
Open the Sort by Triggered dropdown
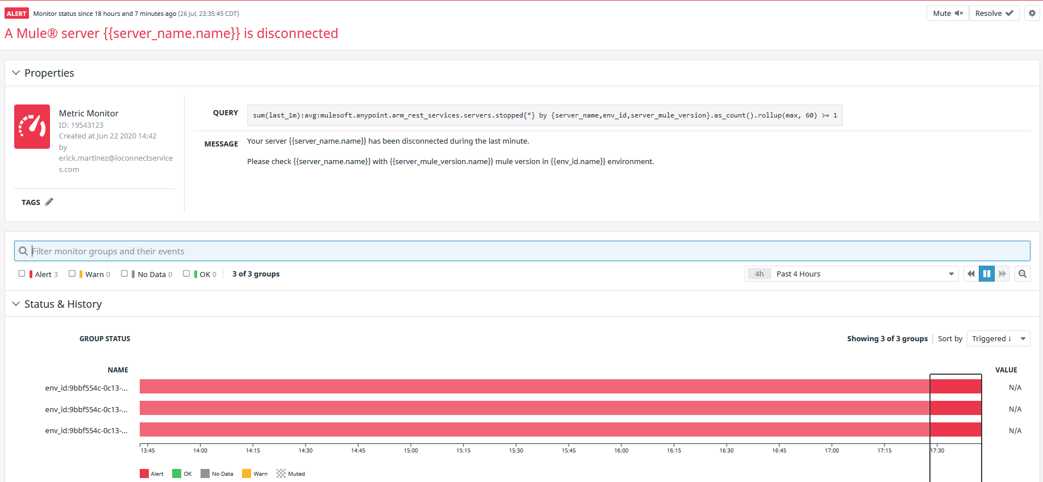click(x=998, y=338)
